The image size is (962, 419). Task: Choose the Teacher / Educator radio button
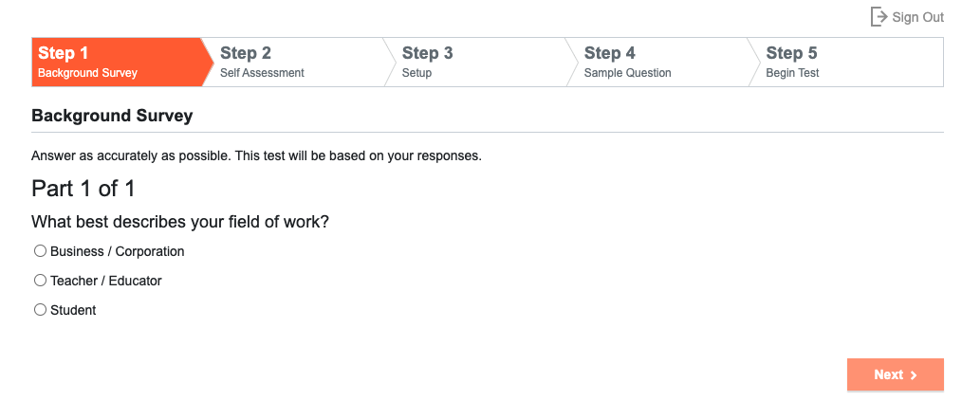[x=41, y=281]
